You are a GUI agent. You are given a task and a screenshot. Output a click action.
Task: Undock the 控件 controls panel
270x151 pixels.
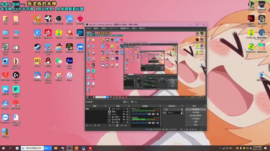click(205, 106)
